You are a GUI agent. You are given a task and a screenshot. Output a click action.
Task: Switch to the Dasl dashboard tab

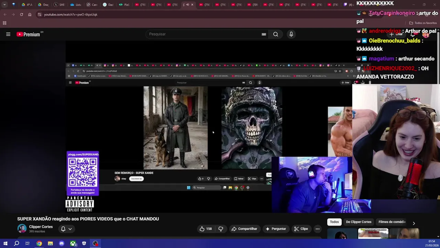click(x=108, y=5)
